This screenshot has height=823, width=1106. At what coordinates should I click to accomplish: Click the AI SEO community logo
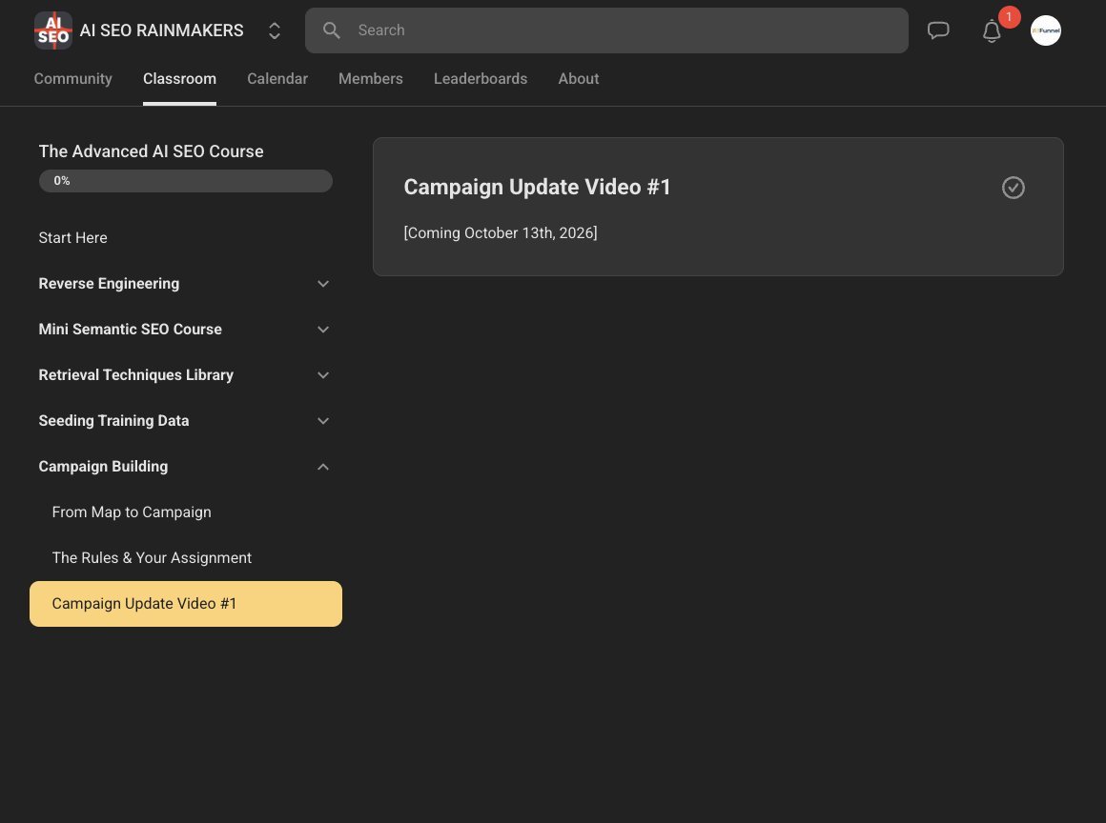pyautogui.click(x=52, y=30)
